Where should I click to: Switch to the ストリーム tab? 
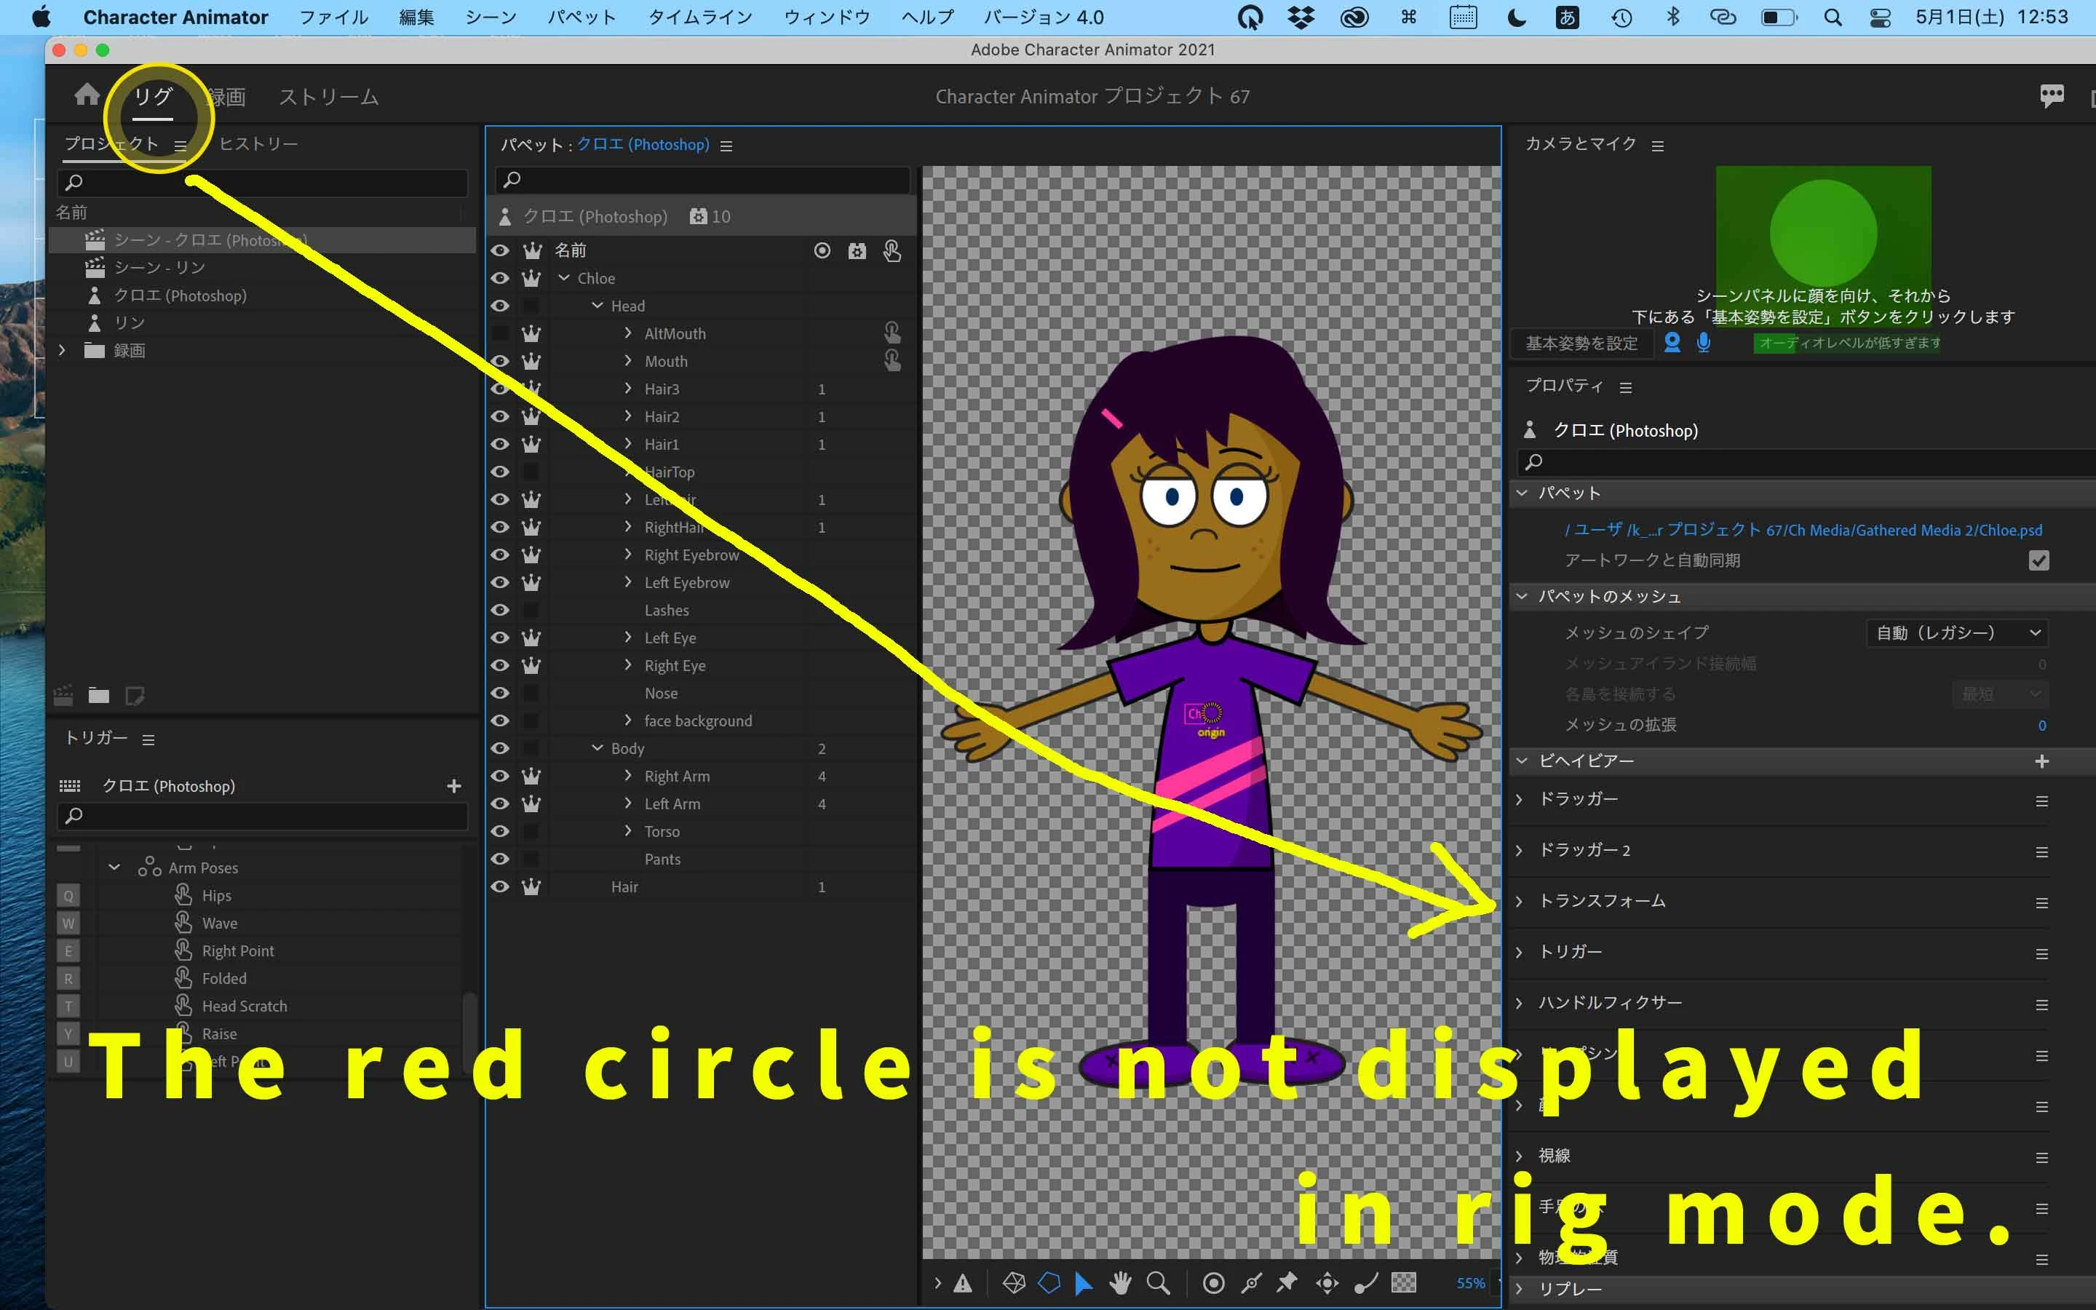point(328,97)
